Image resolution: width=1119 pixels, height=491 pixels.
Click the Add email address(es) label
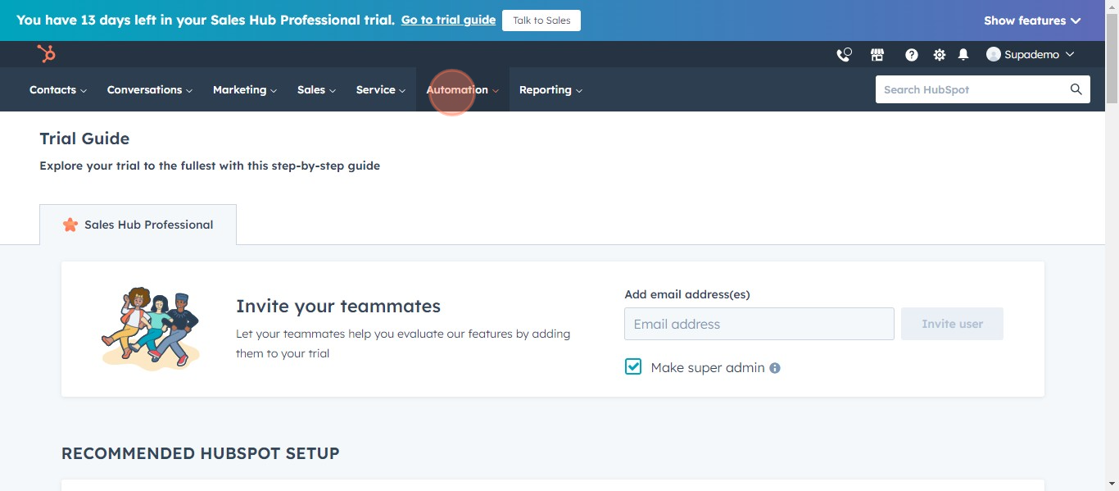coord(687,294)
